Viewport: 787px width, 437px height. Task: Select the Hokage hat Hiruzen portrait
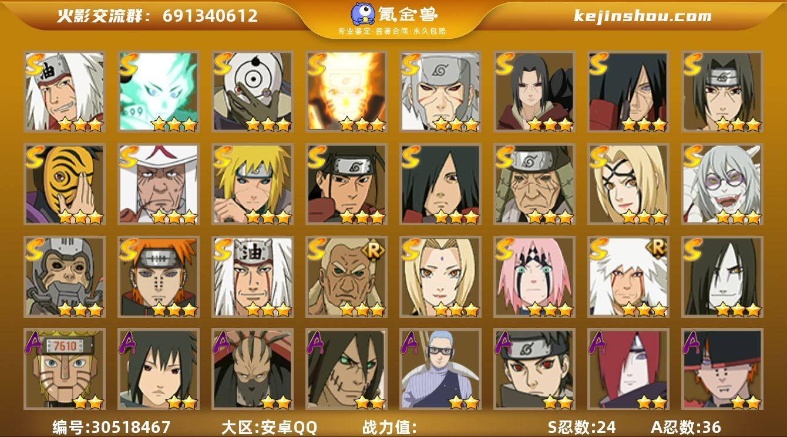click(x=159, y=184)
